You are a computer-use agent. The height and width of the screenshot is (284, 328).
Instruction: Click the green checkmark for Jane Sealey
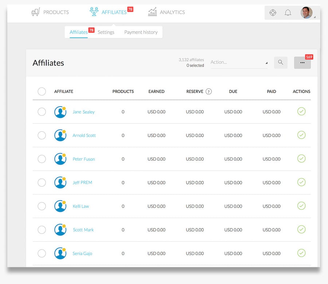click(x=301, y=111)
